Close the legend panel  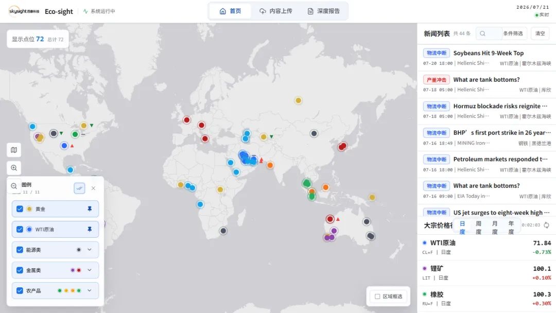tap(93, 188)
